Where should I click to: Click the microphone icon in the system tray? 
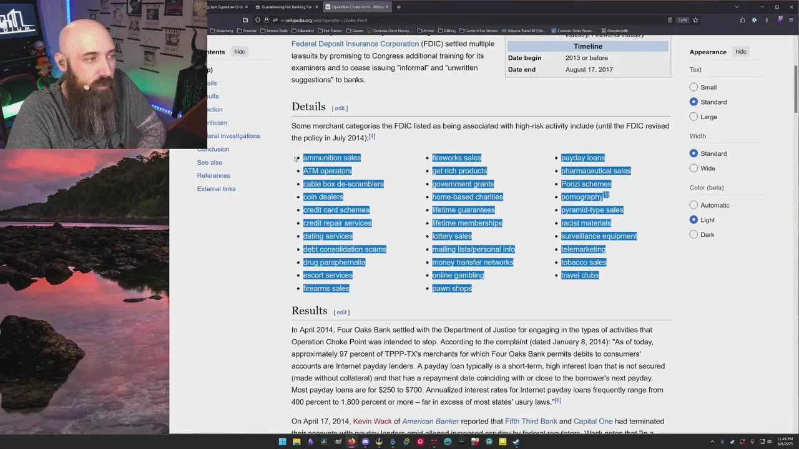752,442
